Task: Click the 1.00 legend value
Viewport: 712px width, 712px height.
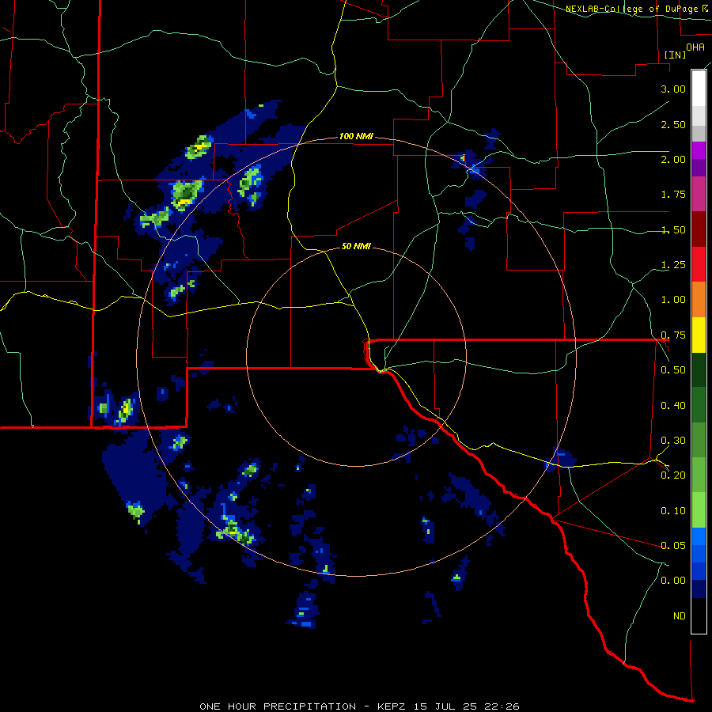Action: (x=673, y=300)
